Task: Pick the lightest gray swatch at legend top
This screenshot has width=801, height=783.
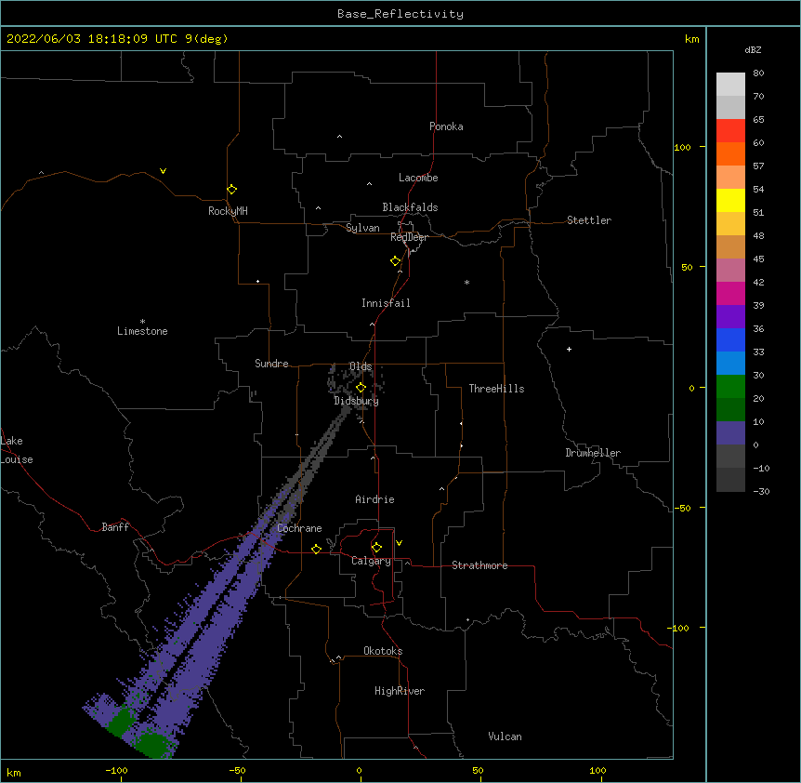Action: point(730,84)
